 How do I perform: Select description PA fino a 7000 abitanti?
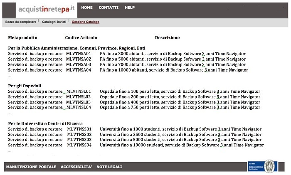coord(173,64)
